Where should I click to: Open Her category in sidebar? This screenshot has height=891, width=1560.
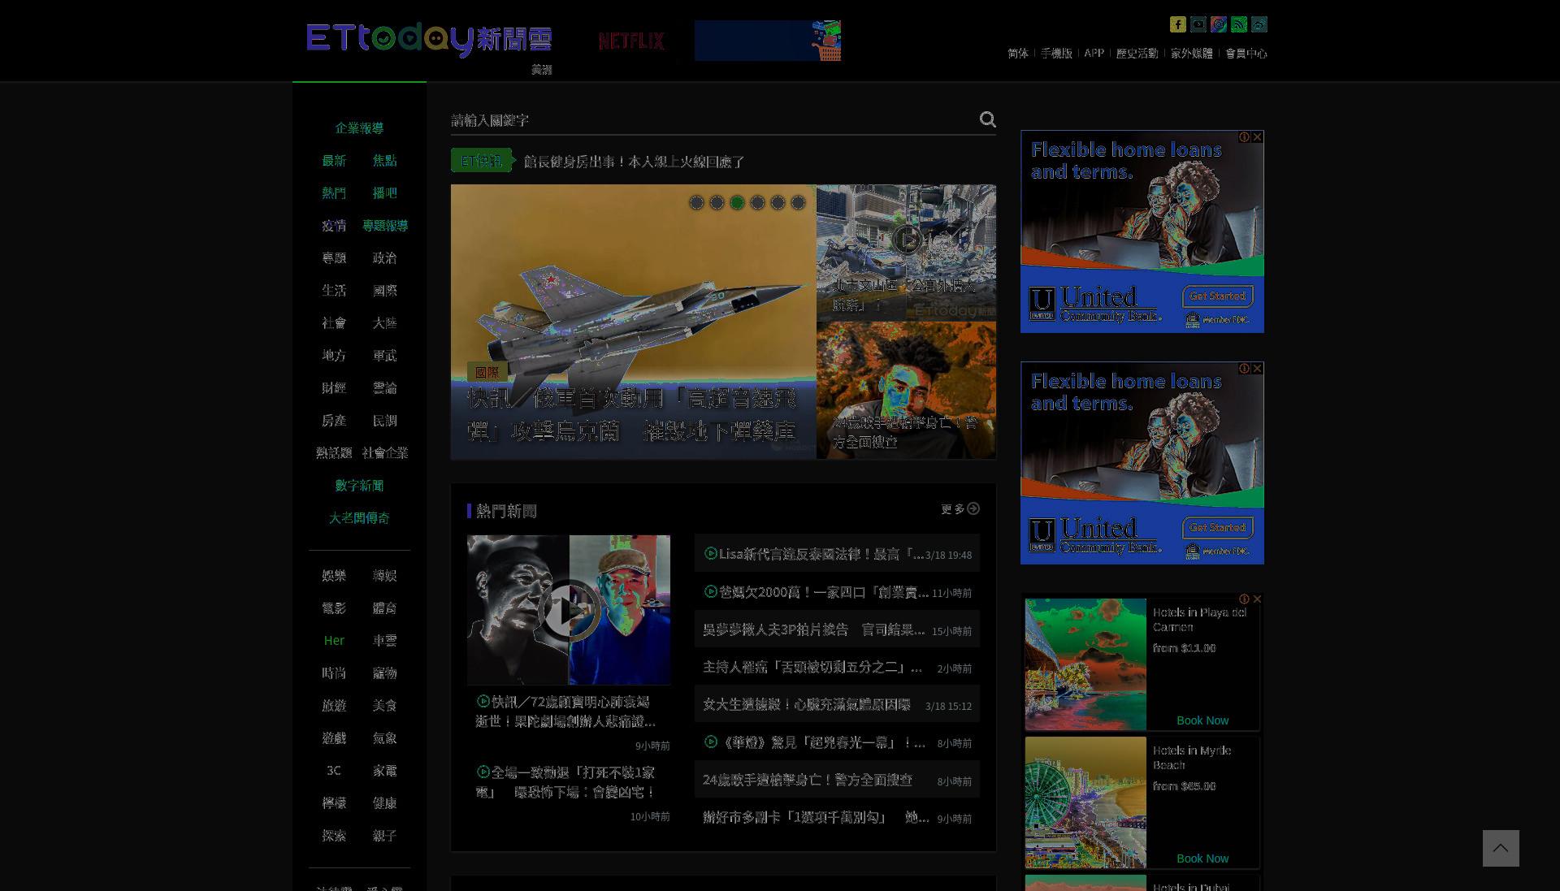(x=334, y=641)
